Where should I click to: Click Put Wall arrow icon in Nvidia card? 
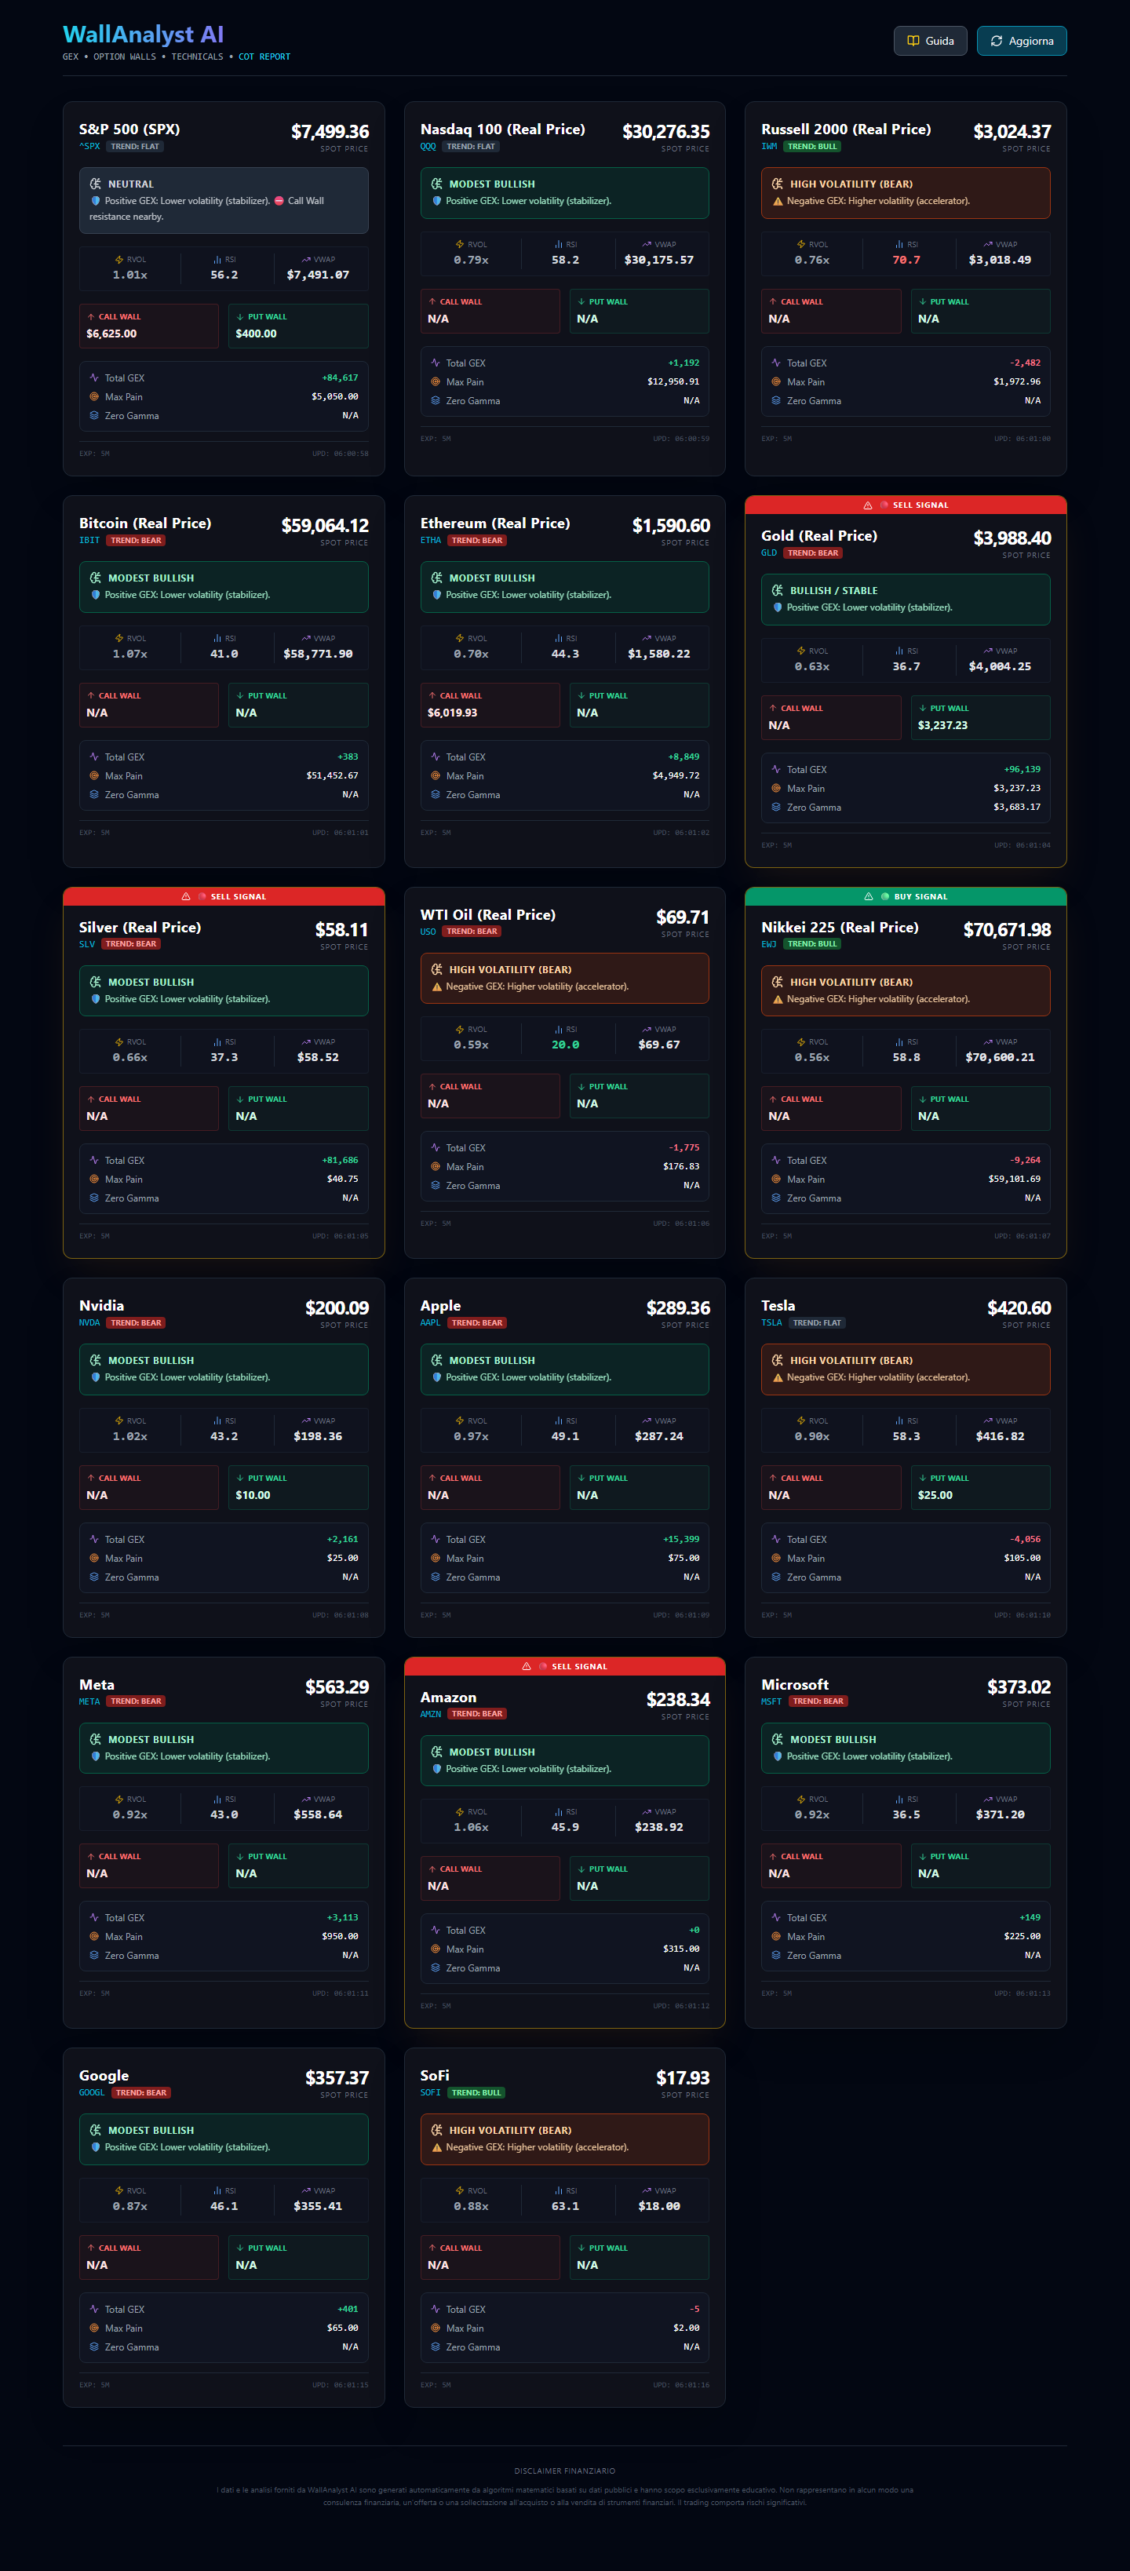[x=241, y=1478]
